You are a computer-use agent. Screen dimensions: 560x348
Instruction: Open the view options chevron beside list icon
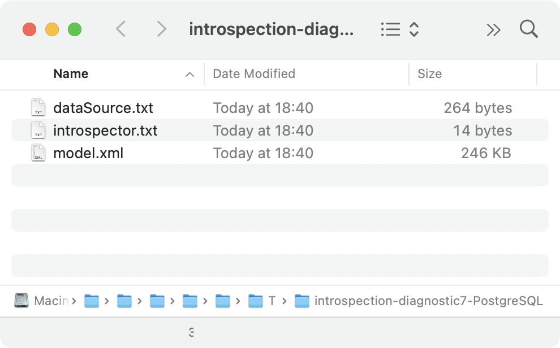click(x=413, y=29)
